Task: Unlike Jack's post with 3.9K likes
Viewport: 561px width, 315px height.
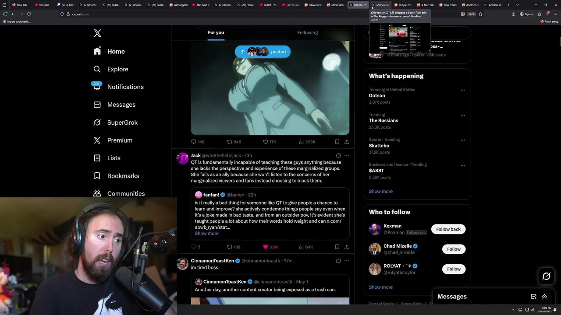Action: (270, 247)
